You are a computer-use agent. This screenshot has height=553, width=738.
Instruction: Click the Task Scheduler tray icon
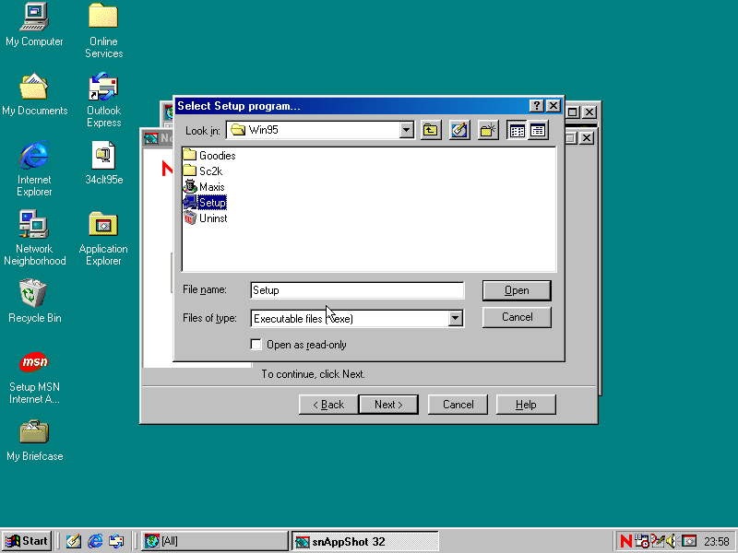[641, 541]
